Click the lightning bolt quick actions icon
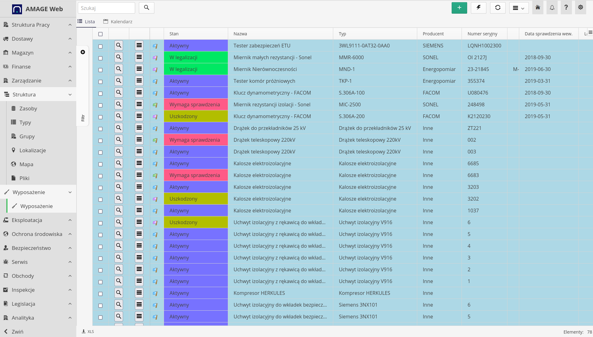This screenshot has width=593, height=337. (478, 8)
